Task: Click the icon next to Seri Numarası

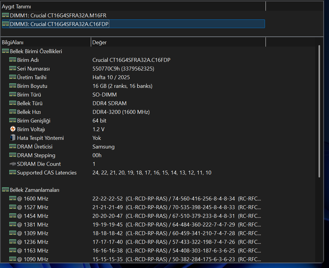Action: 13,68
